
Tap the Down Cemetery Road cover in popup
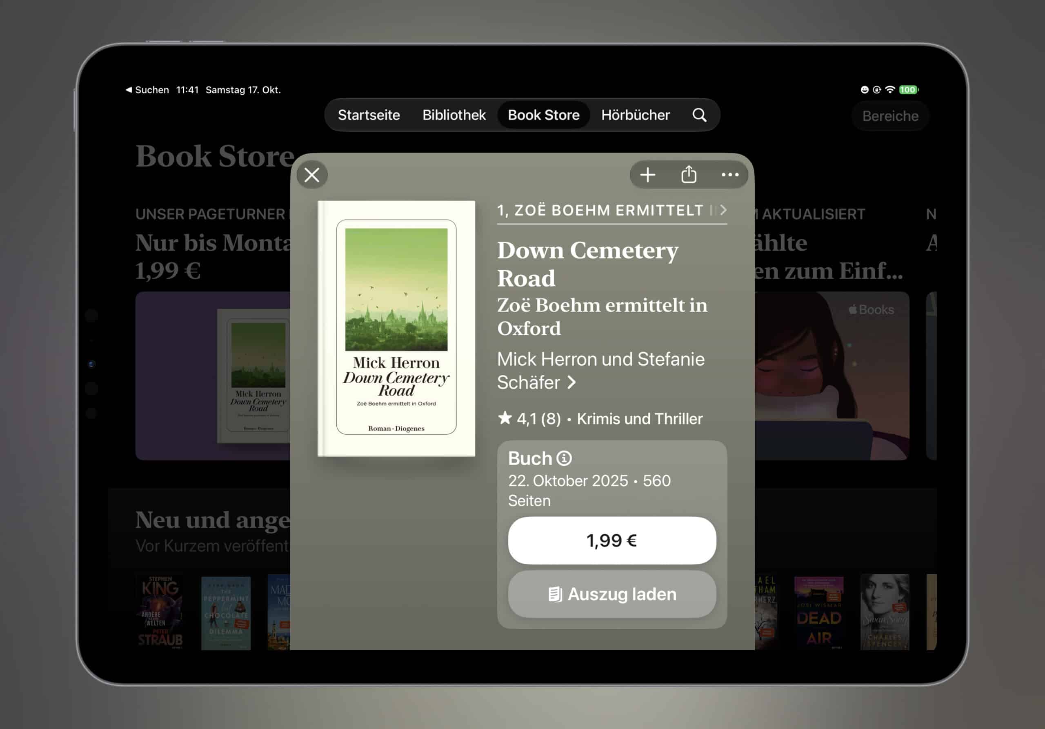click(x=396, y=329)
